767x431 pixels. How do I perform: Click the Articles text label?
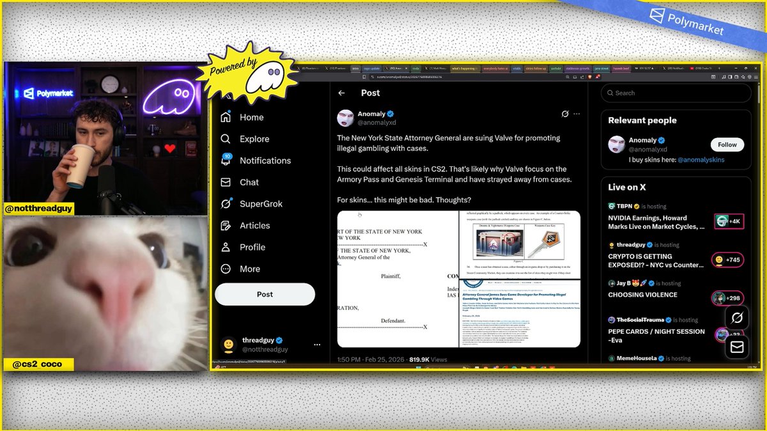tap(255, 226)
